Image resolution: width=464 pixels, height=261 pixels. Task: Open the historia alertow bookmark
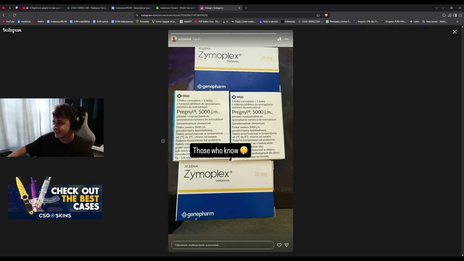(269, 21)
